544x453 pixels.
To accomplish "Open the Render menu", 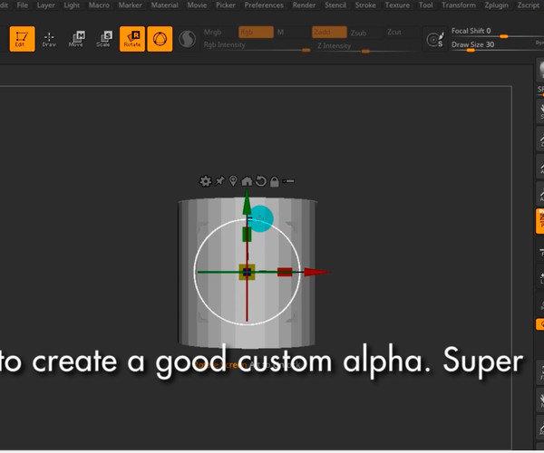I will coord(304,5).
